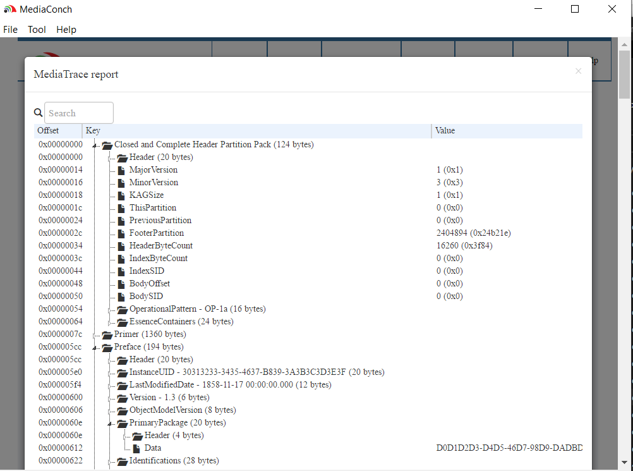This screenshot has width=633, height=471.
Task: Expand the Preface Header (20 bytes) arrow
Action: pyautogui.click(x=109, y=360)
